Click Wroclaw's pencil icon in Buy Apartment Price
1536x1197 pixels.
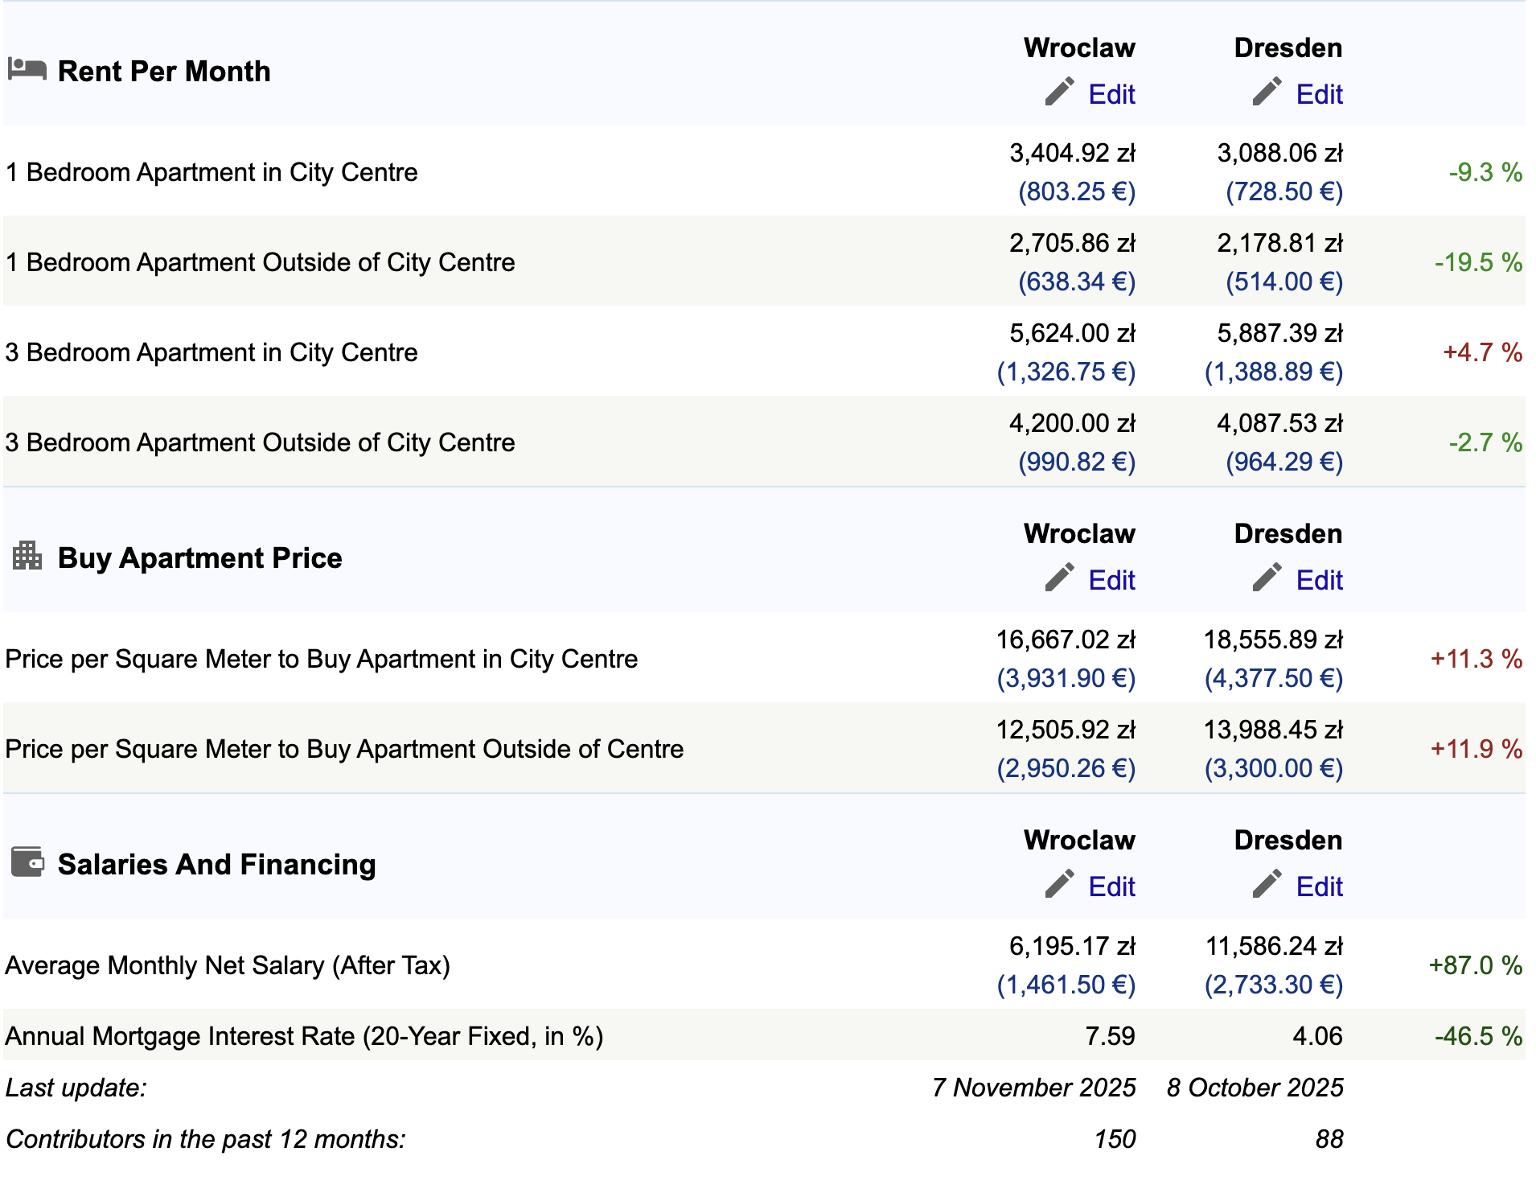tap(1059, 578)
